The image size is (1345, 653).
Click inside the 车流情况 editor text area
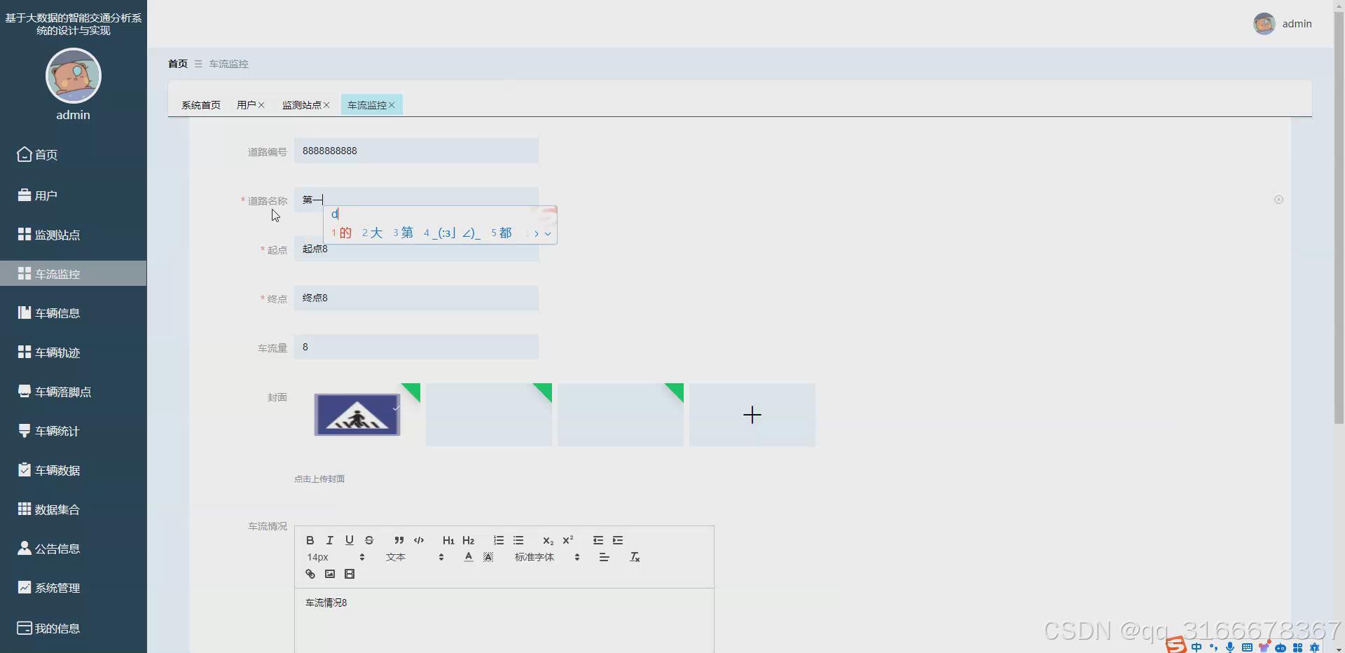(x=504, y=620)
